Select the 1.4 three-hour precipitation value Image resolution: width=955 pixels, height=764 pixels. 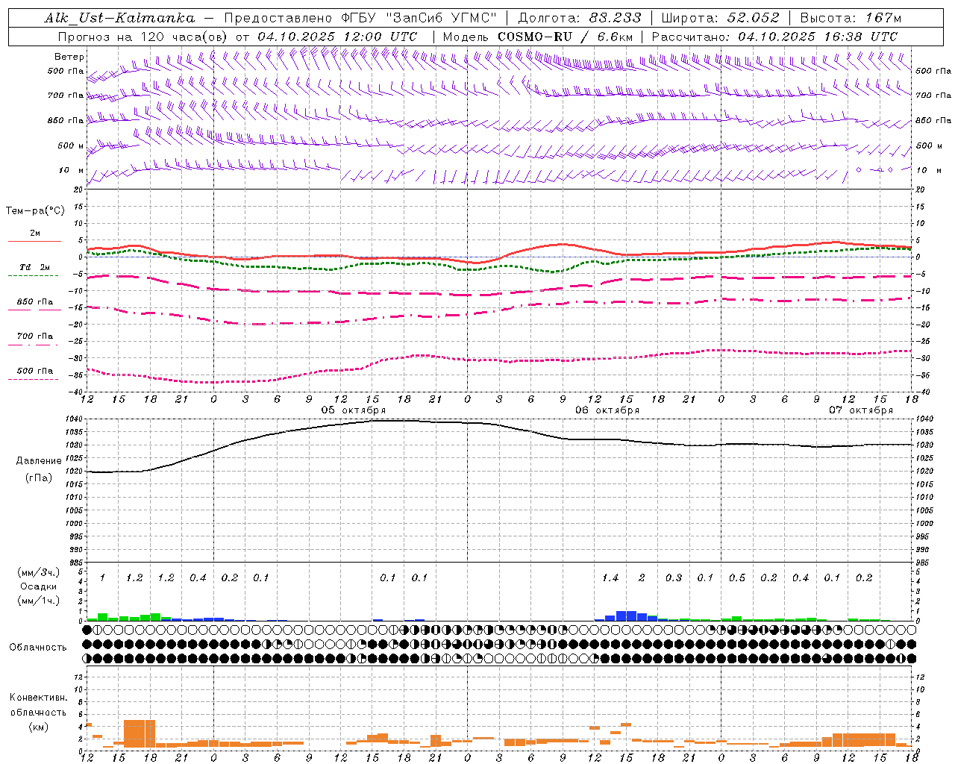[x=610, y=578]
